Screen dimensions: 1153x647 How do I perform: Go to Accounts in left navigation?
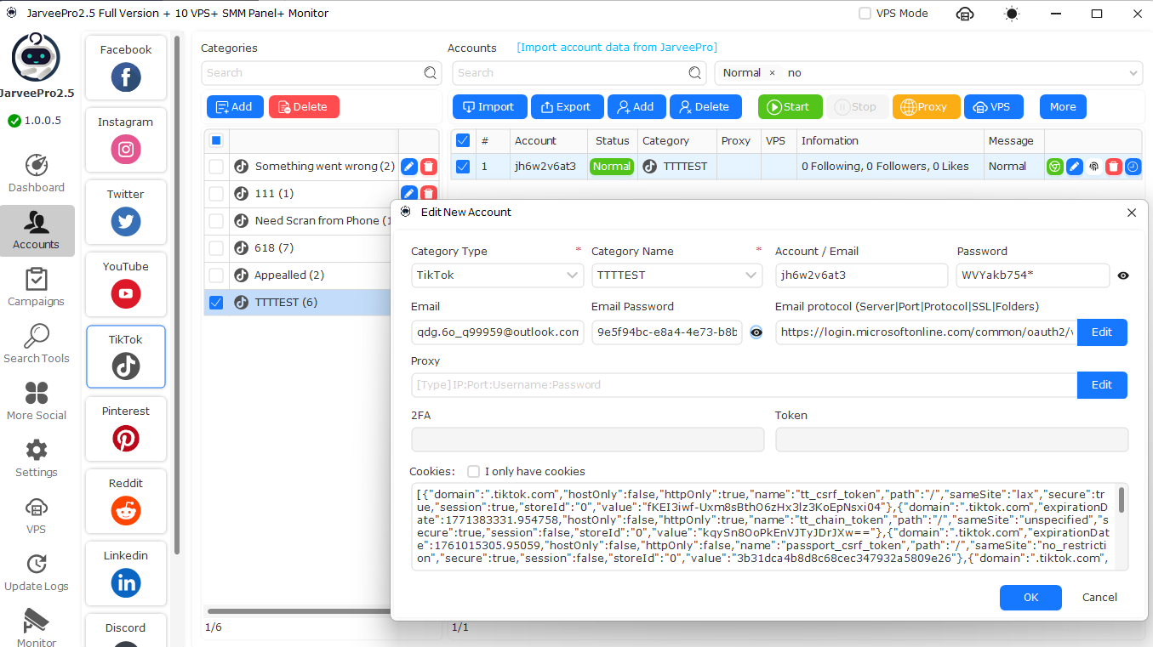pyautogui.click(x=37, y=230)
